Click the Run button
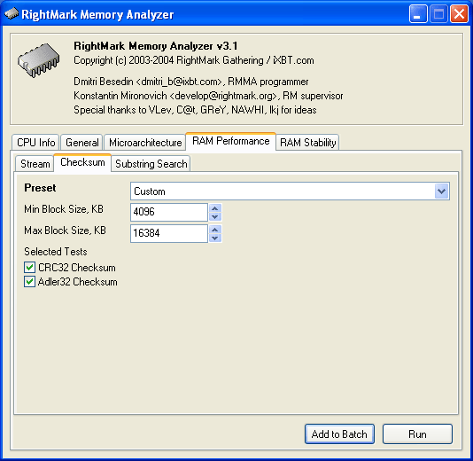 point(417,434)
